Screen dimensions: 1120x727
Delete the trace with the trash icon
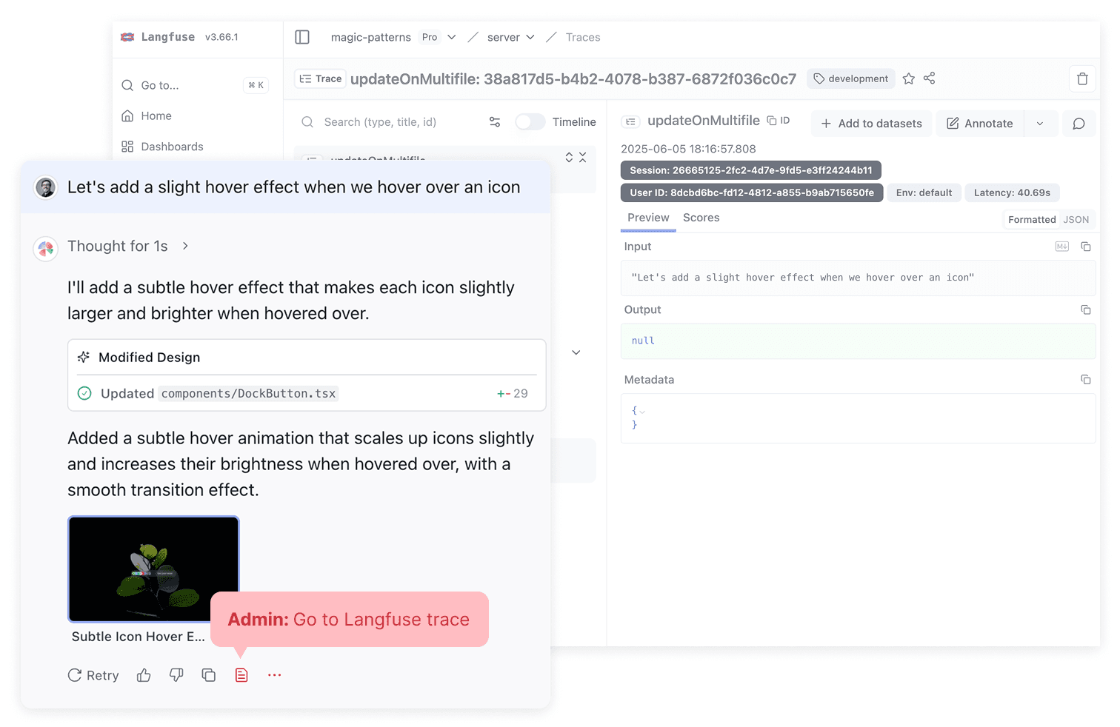(1082, 78)
